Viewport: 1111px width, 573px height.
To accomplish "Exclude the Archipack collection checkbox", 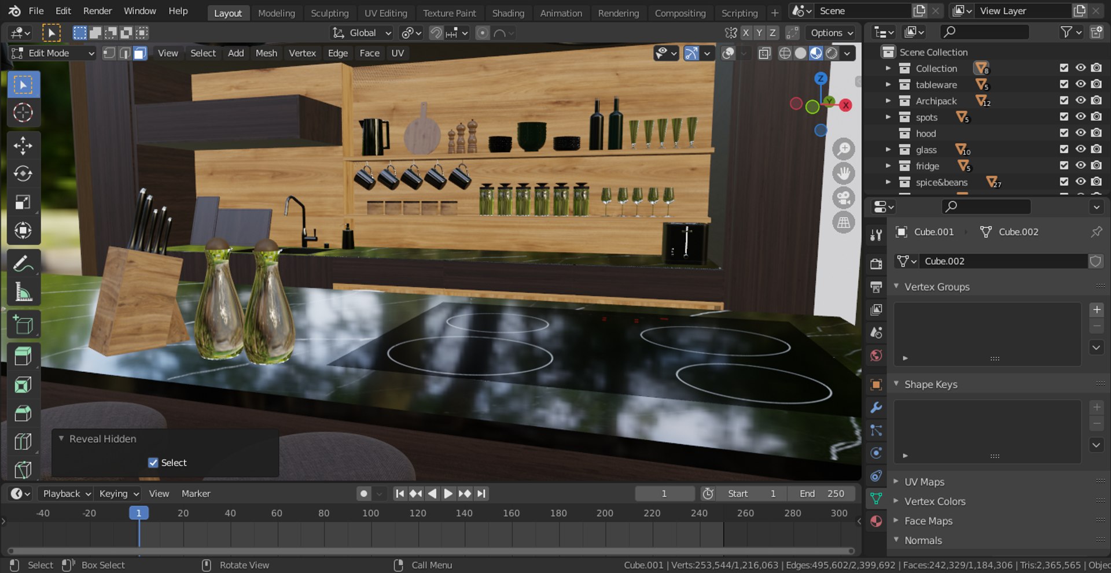I will 1064,101.
